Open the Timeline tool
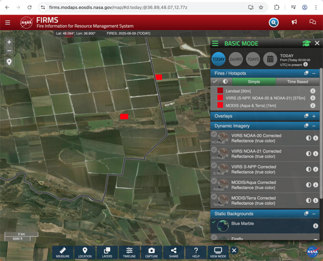Image resolution: width=323 pixels, height=261 pixels. coord(130,252)
